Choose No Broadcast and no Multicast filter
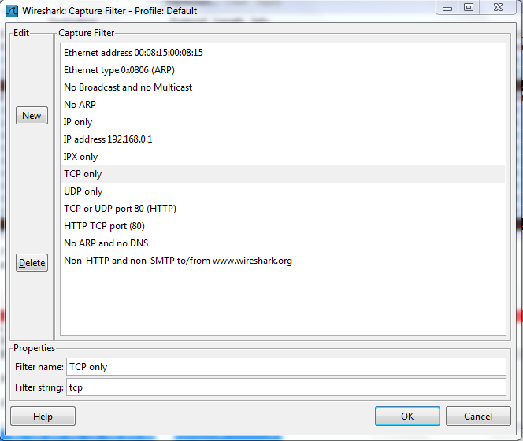523x441 pixels. 283,87
